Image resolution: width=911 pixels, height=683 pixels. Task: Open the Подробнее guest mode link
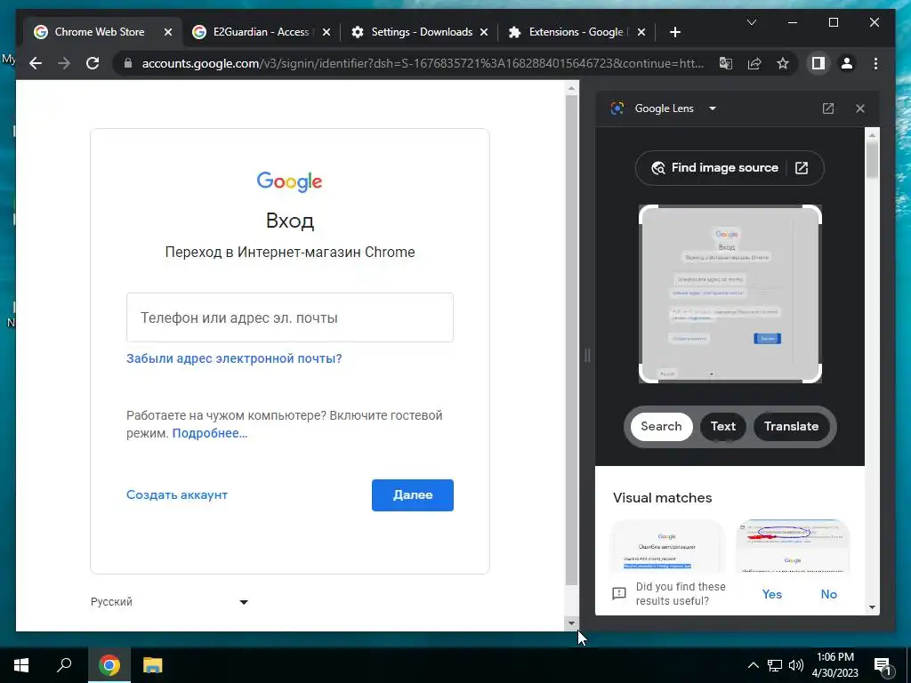point(210,433)
